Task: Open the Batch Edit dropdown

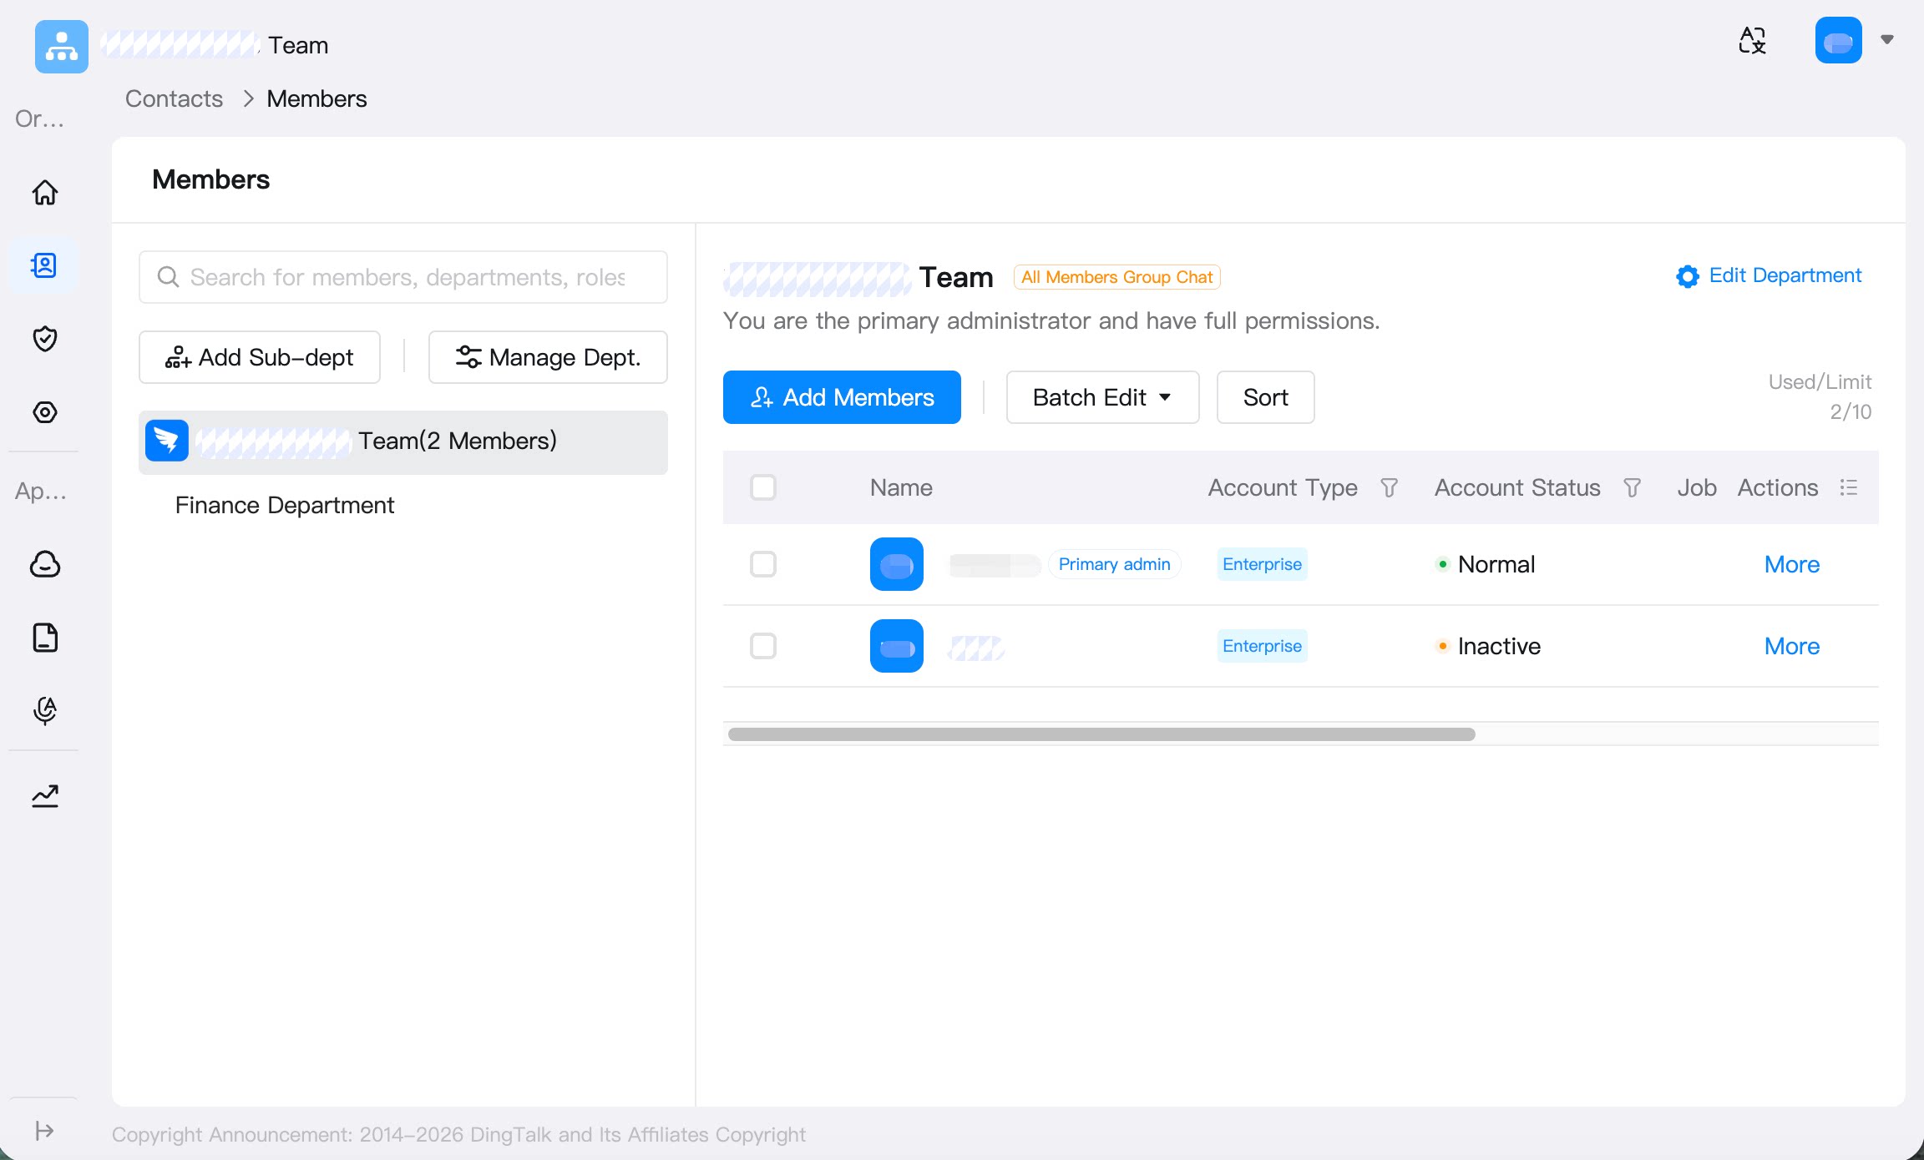Action: (1102, 397)
